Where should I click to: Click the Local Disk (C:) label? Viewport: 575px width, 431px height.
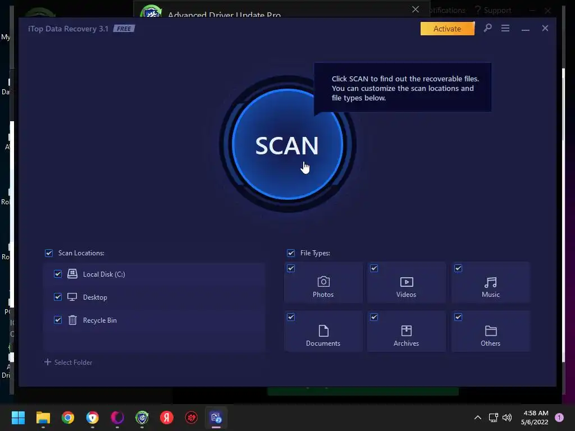point(104,274)
